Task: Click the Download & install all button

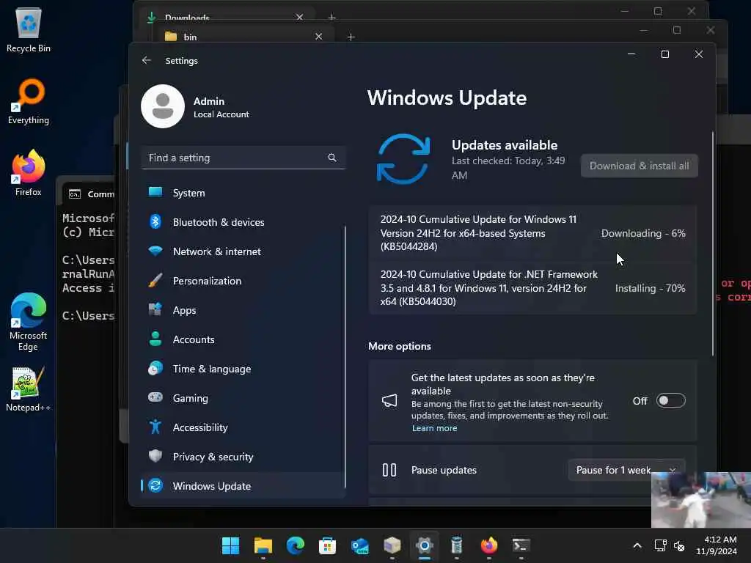Action: tap(639, 166)
